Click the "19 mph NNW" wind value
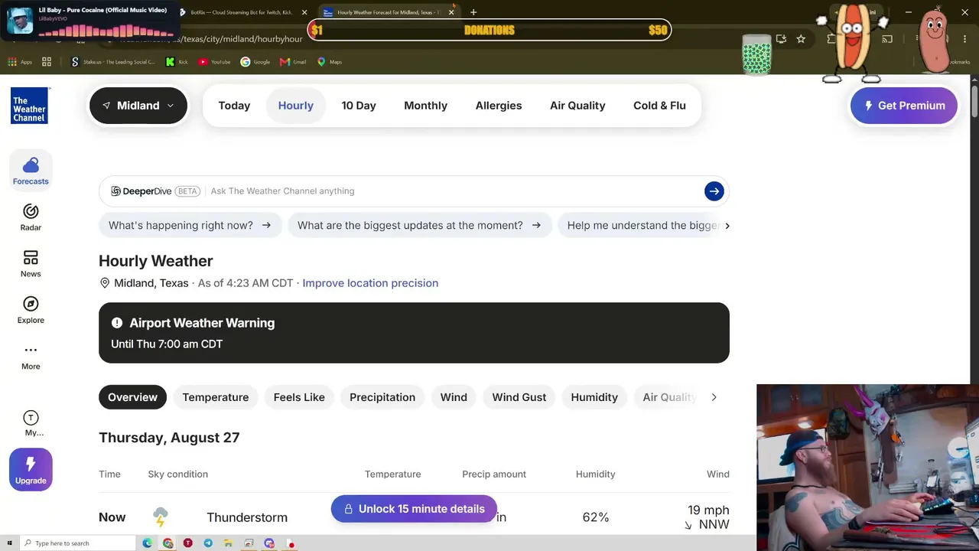Screen dimensions: 979x551 pos(707,517)
